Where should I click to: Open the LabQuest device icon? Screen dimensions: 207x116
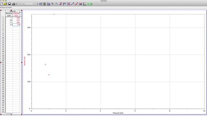(x=45, y=4)
